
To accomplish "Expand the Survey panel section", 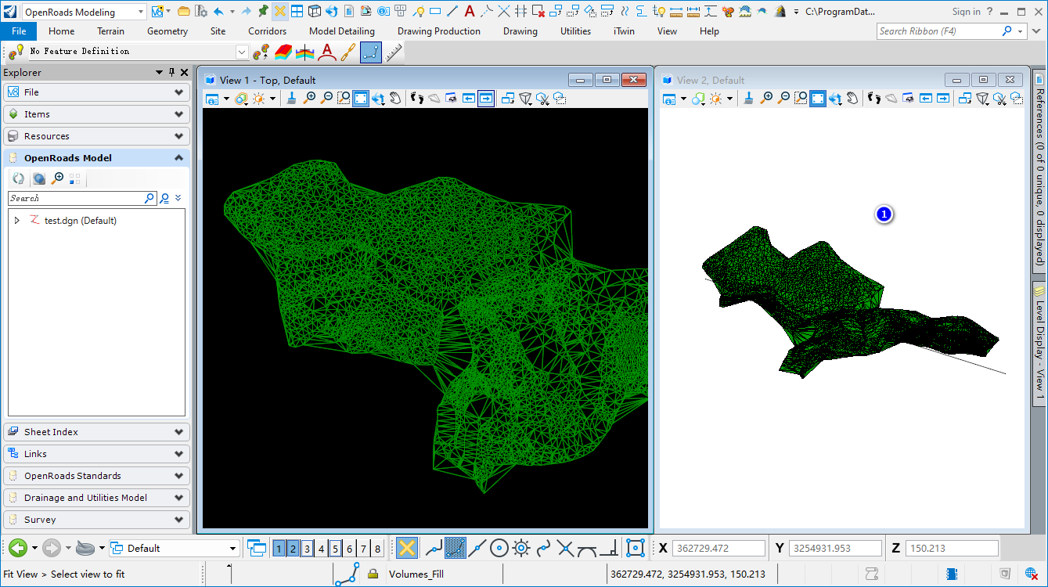I will (x=97, y=519).
